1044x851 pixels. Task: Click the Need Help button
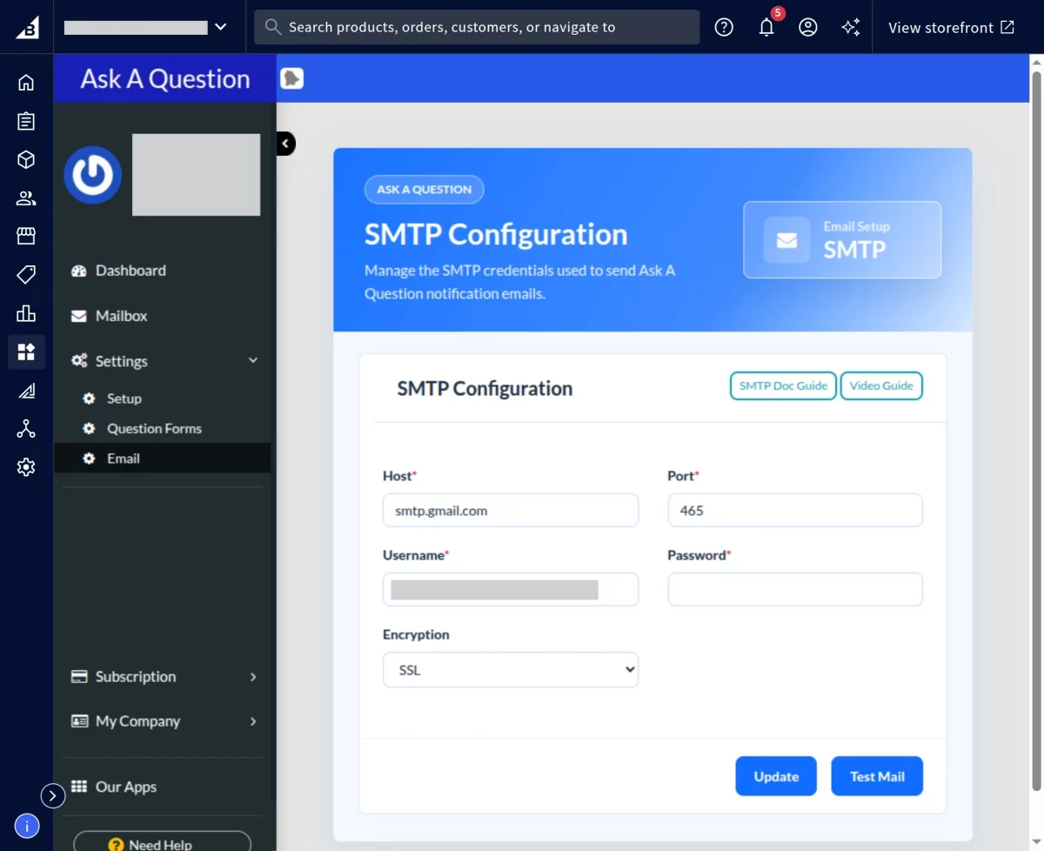pyautogui.click(x=162, y=842)
